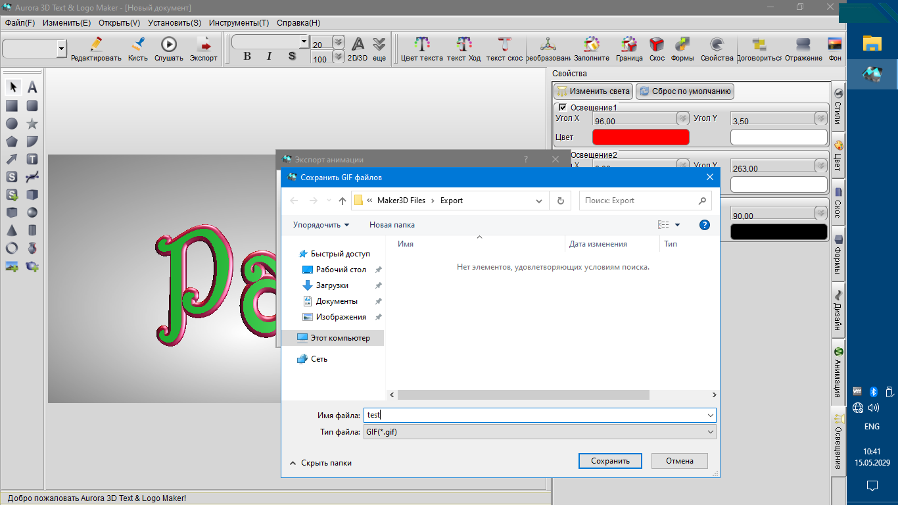Open the file type GIF dropdown
898x505 pixels.
[x=539, y=432]
